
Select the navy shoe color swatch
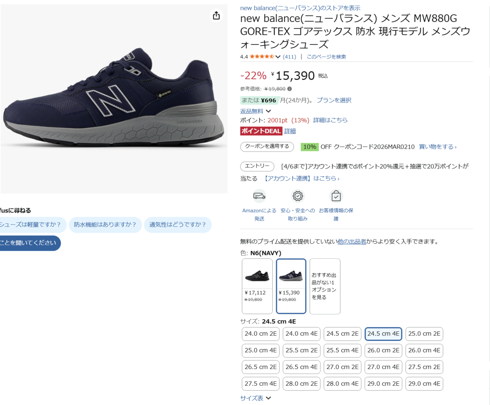tap(291, 286)
